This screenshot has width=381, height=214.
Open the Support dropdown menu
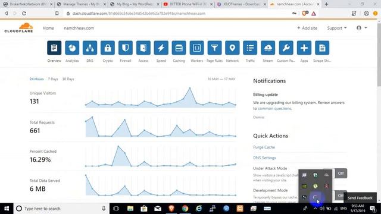337,28
